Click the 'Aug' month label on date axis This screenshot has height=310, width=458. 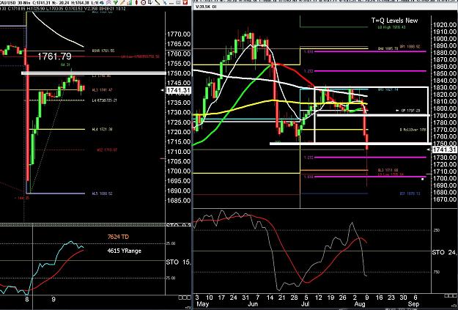360,304
